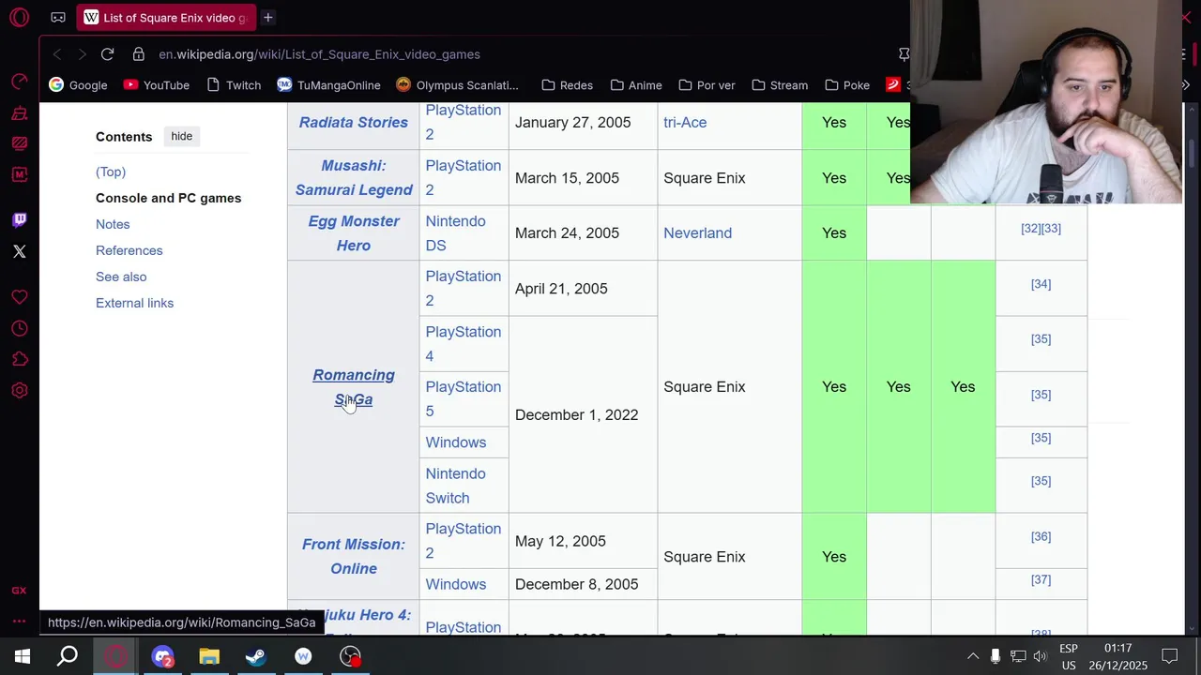Expand the Poke bookmarks folder
The width and height of the screenshot is (1201, 675).
coord(846,85)
